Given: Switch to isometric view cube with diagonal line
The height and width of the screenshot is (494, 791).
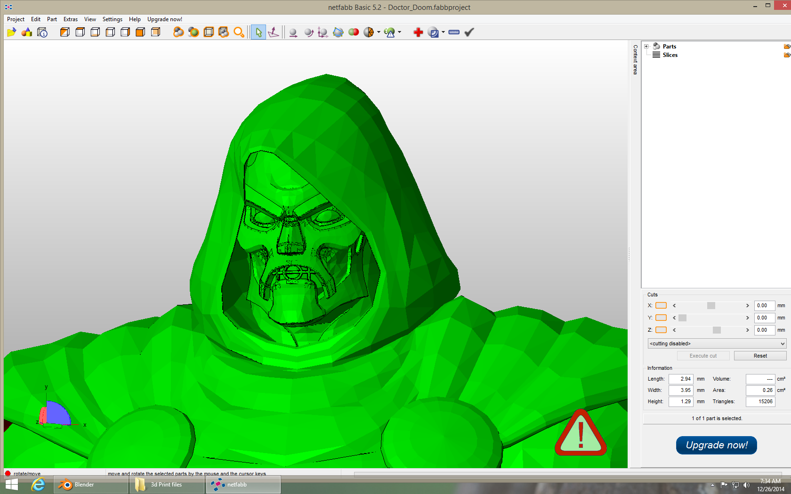Looking at the screenshot, I should (65, 32).
